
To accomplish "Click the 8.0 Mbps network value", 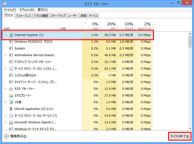I will (x=145, y=35).
